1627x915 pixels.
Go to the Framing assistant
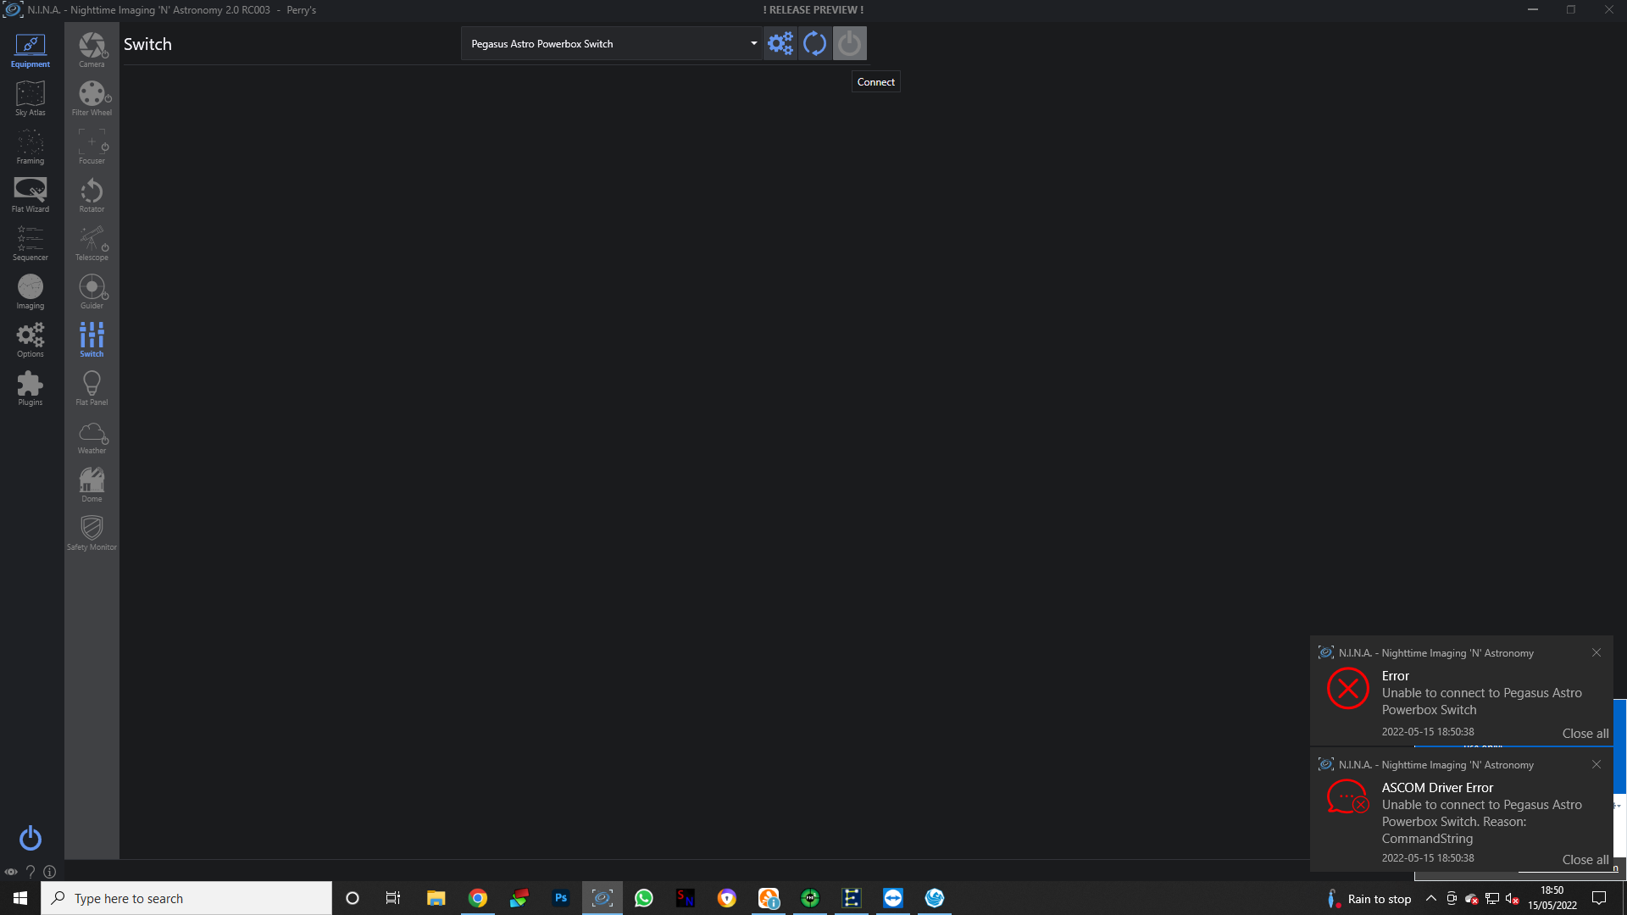coord(31,147)
